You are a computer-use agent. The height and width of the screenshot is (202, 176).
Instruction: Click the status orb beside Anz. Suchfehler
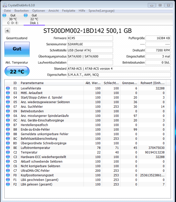[8, 106]
